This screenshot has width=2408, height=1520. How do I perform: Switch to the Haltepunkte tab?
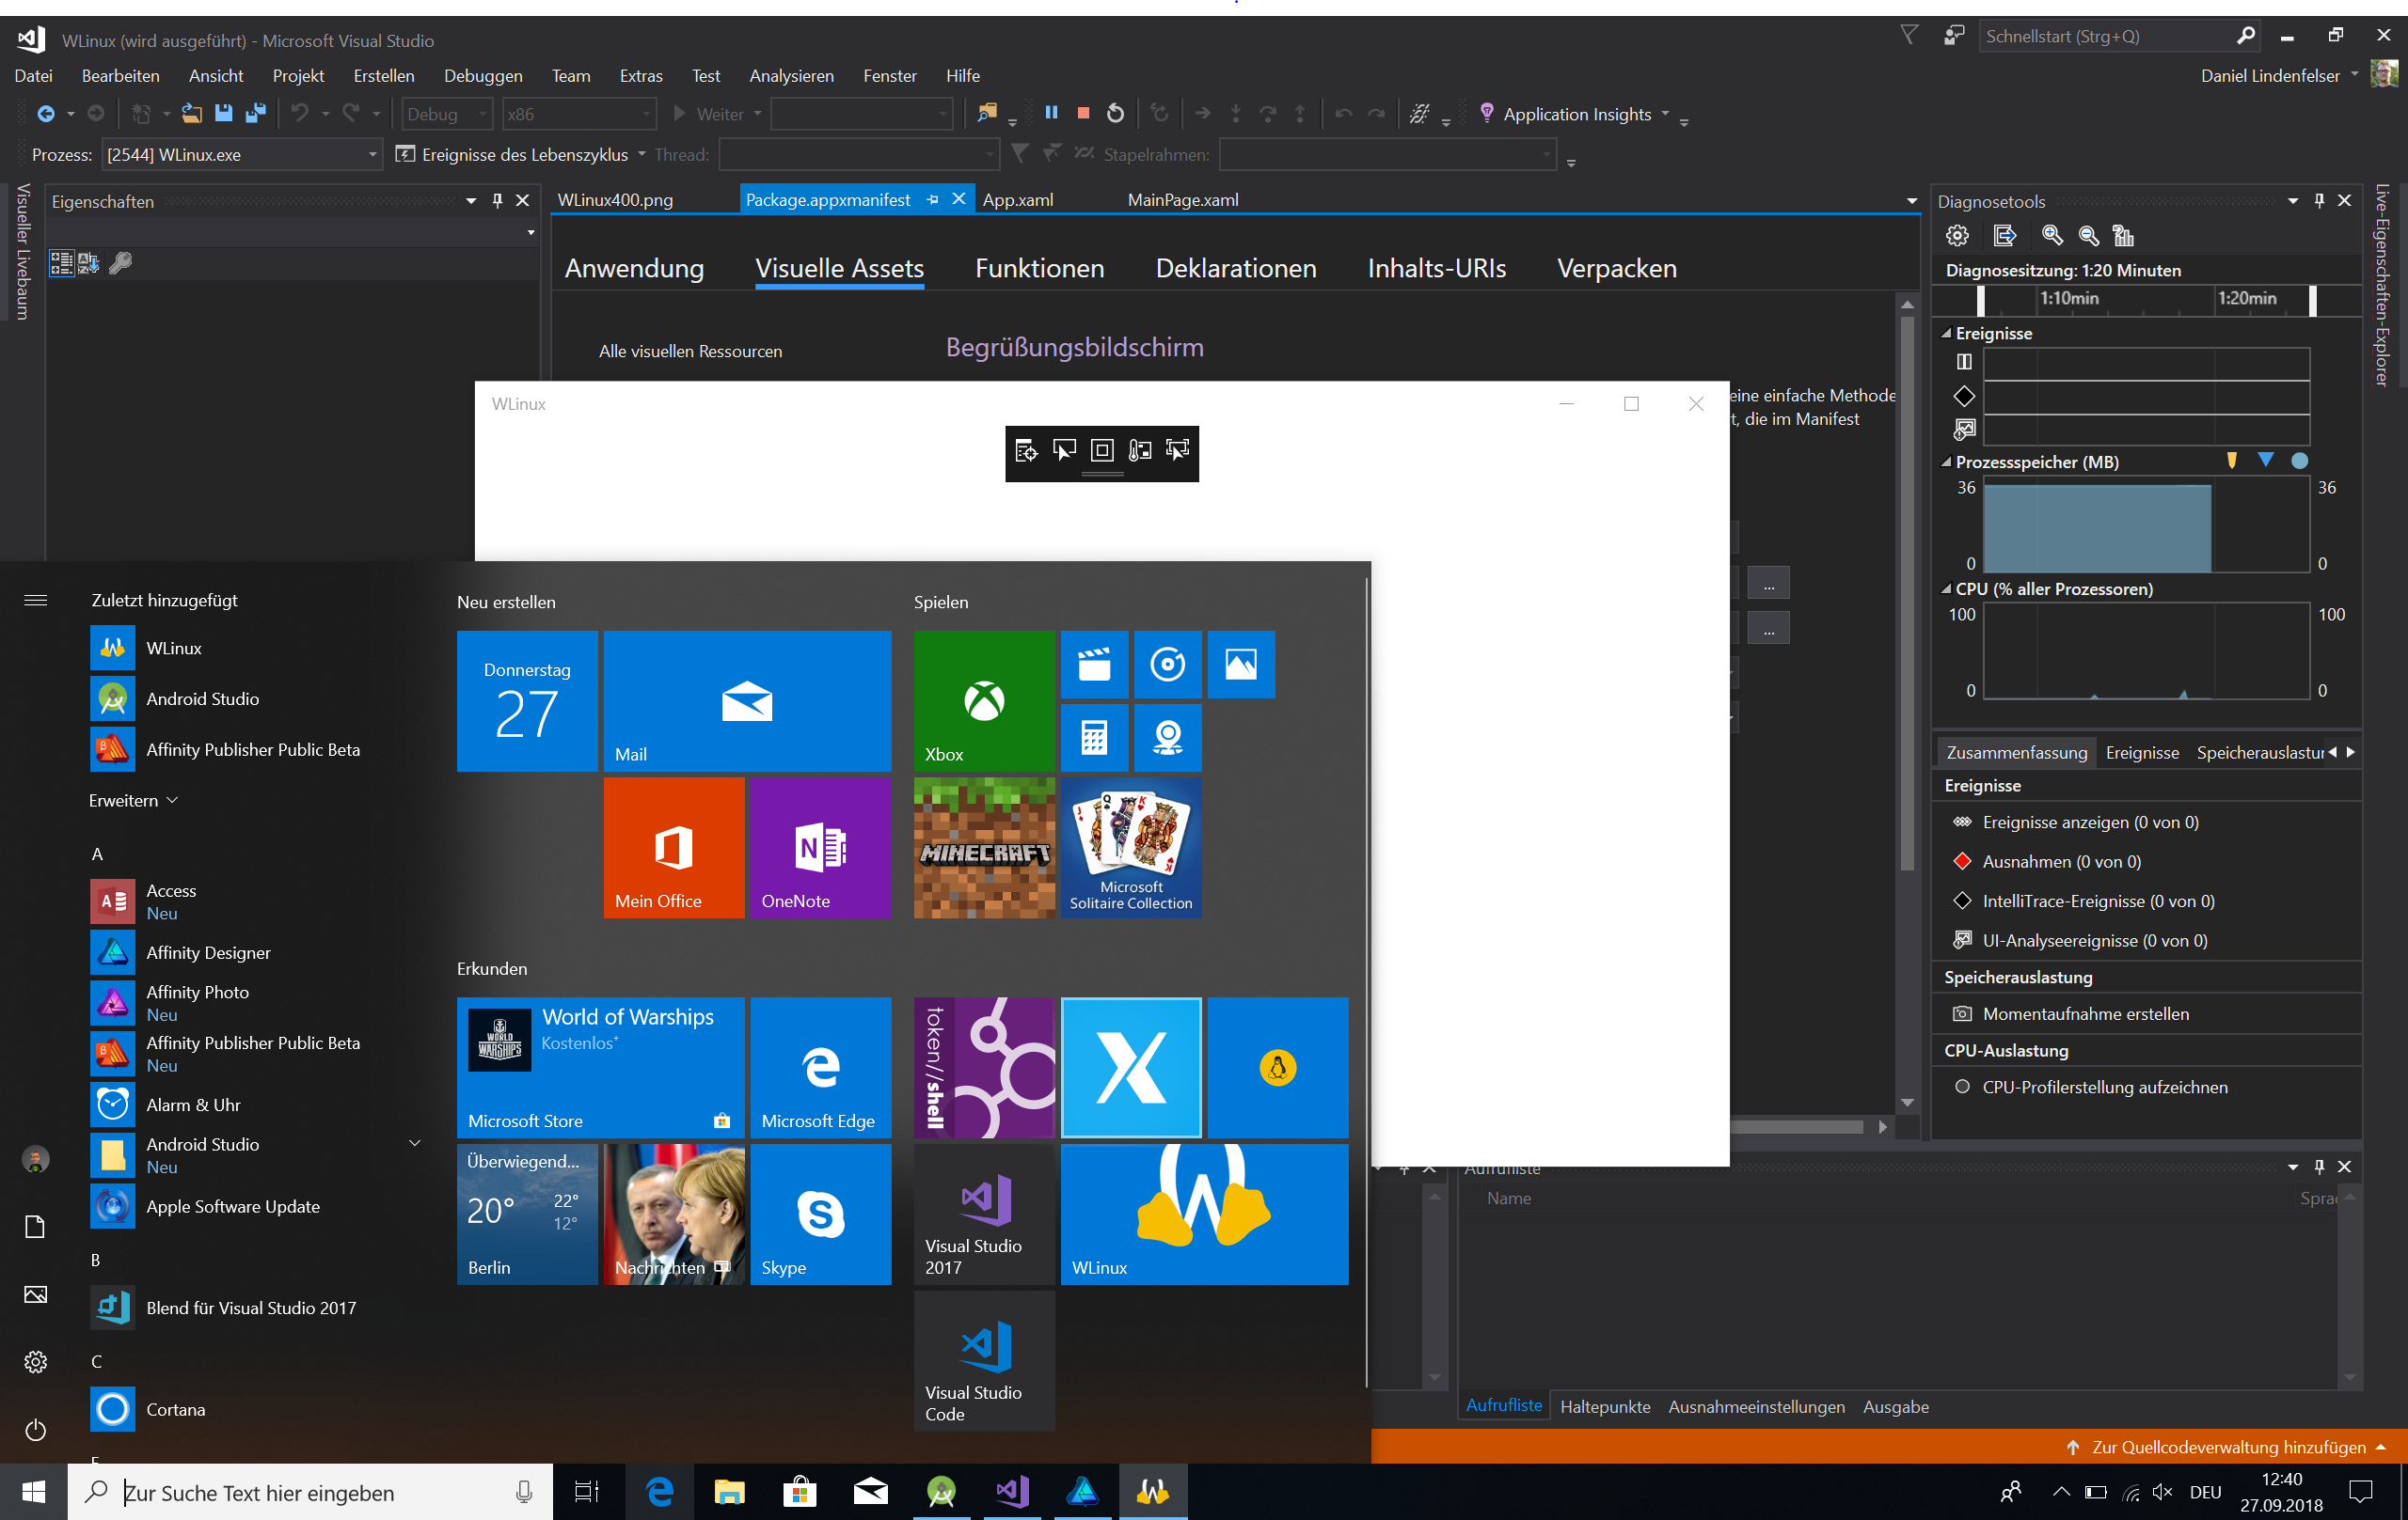click(1605, 1406)
